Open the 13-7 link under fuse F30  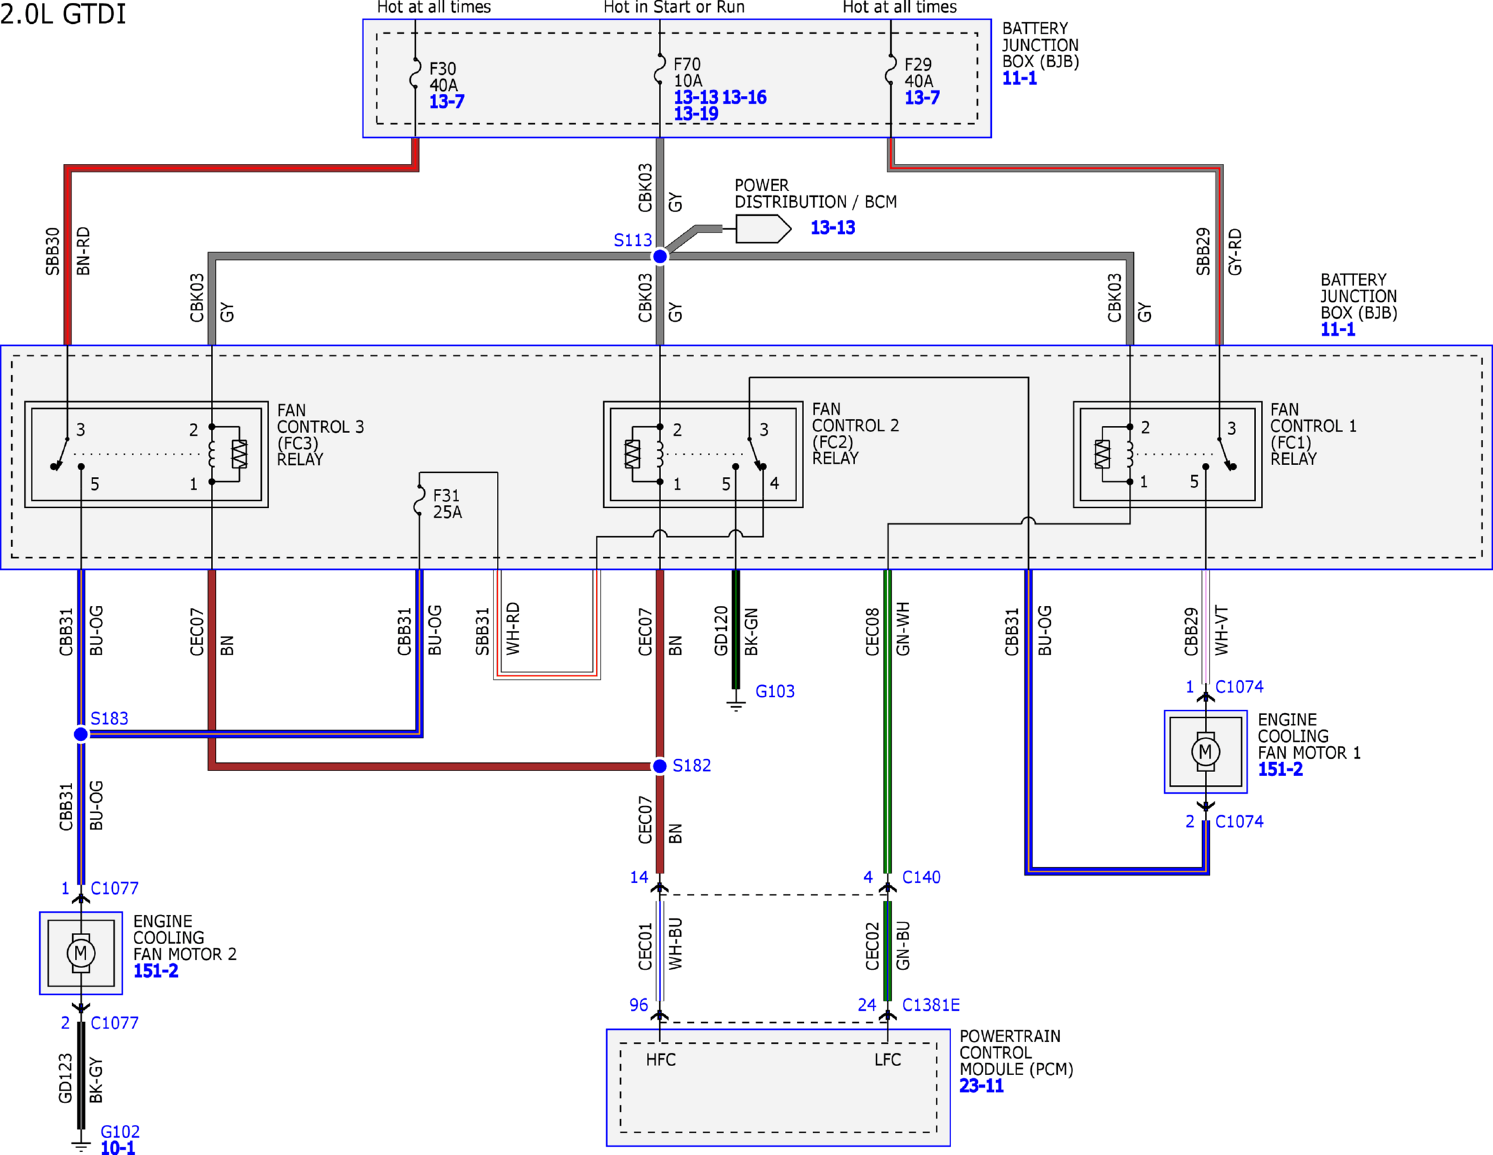(446, 102)
